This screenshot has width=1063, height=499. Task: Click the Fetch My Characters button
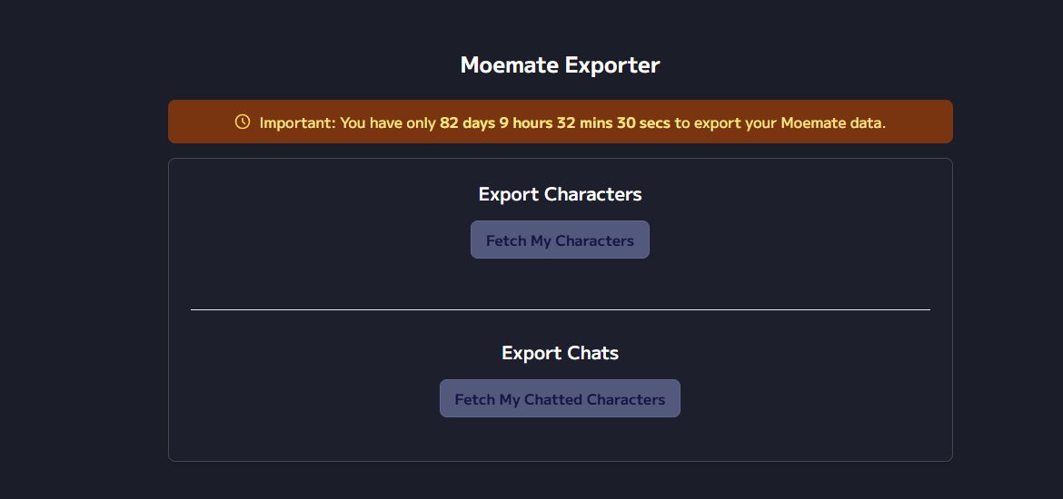560,240
